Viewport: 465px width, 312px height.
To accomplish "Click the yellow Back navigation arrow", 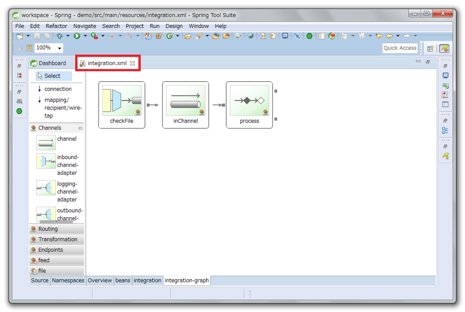I will (389, 36).
